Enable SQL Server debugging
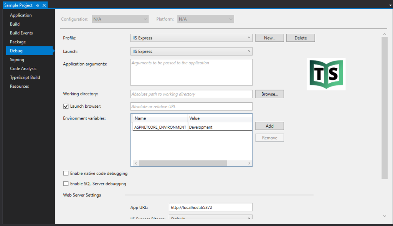This screenshot has height=226, width=393. coord(66,184)
